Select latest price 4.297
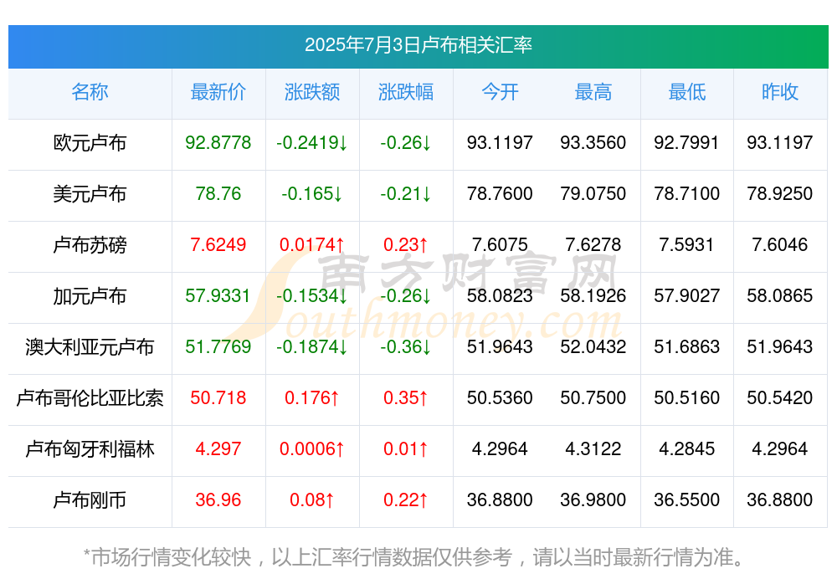Viewport: 837px width, 584px height. [218, 449]
